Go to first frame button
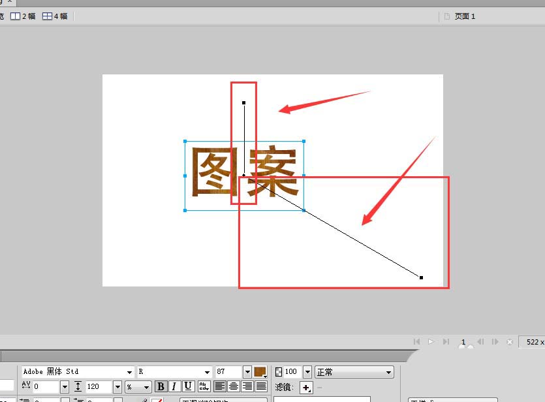 point(416,341)
